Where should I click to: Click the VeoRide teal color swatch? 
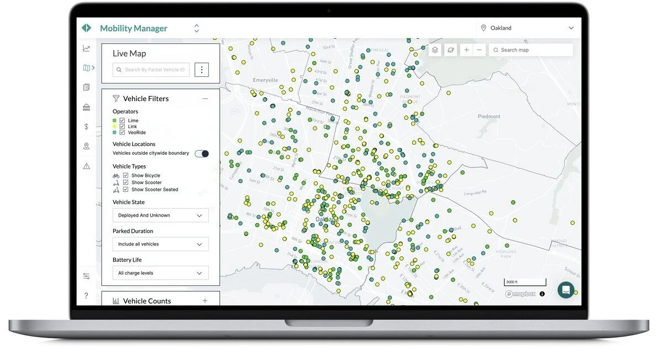(x=114, y=133)
